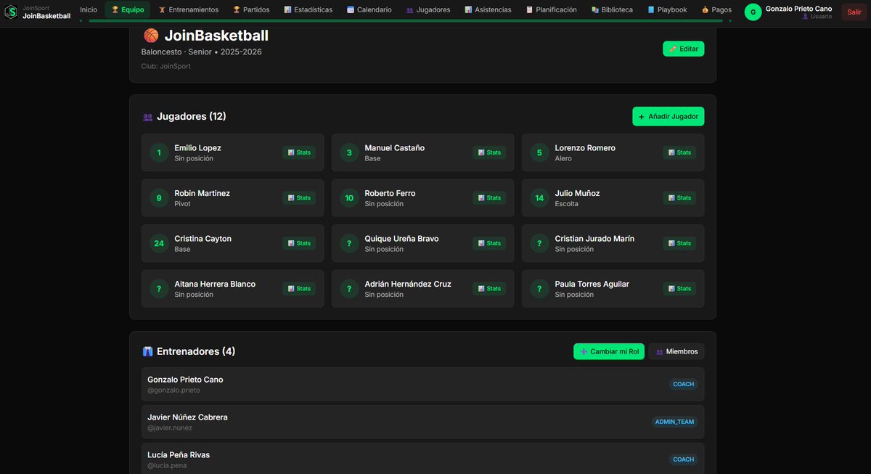The height and width of the screenshot is (474, 871).
Task: Open Stats for Roberto Ferro
Action: (489, 197)
